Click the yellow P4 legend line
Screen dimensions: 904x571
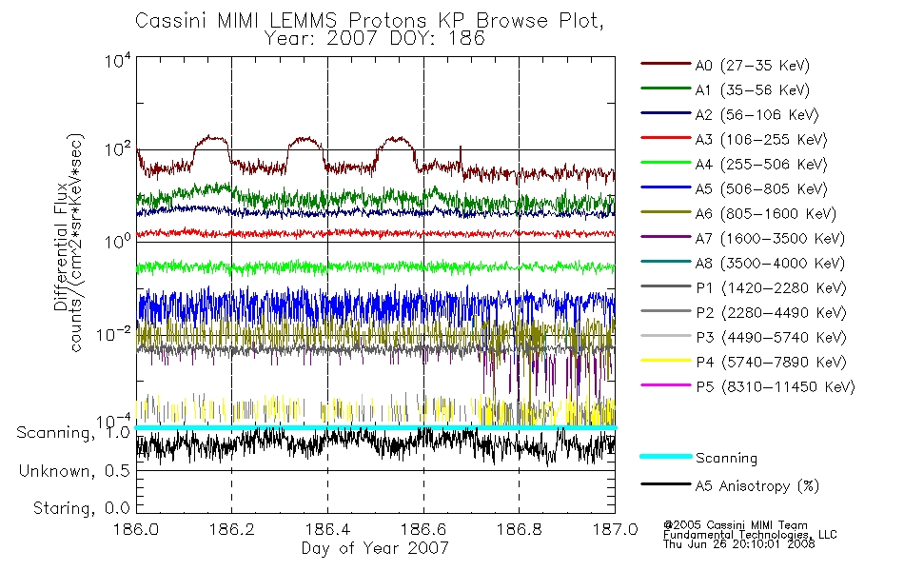pyautogui.click(x=665, y=361)
